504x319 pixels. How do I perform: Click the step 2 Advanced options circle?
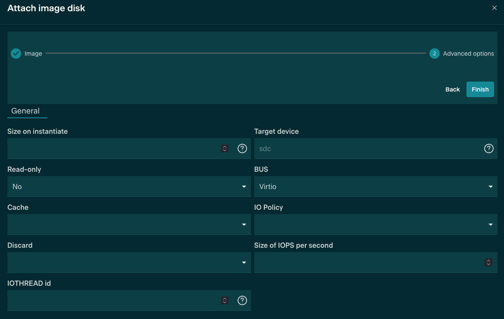[434, 54]
